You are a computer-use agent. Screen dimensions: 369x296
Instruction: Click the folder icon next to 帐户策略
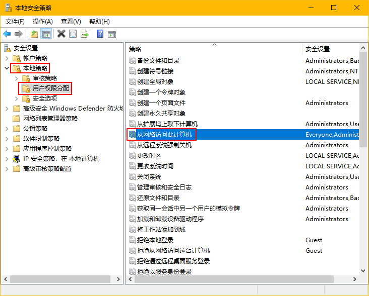[x=17, y=58]
